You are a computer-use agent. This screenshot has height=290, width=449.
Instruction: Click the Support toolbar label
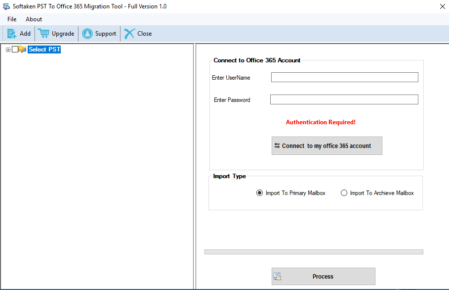pos(106,34)
